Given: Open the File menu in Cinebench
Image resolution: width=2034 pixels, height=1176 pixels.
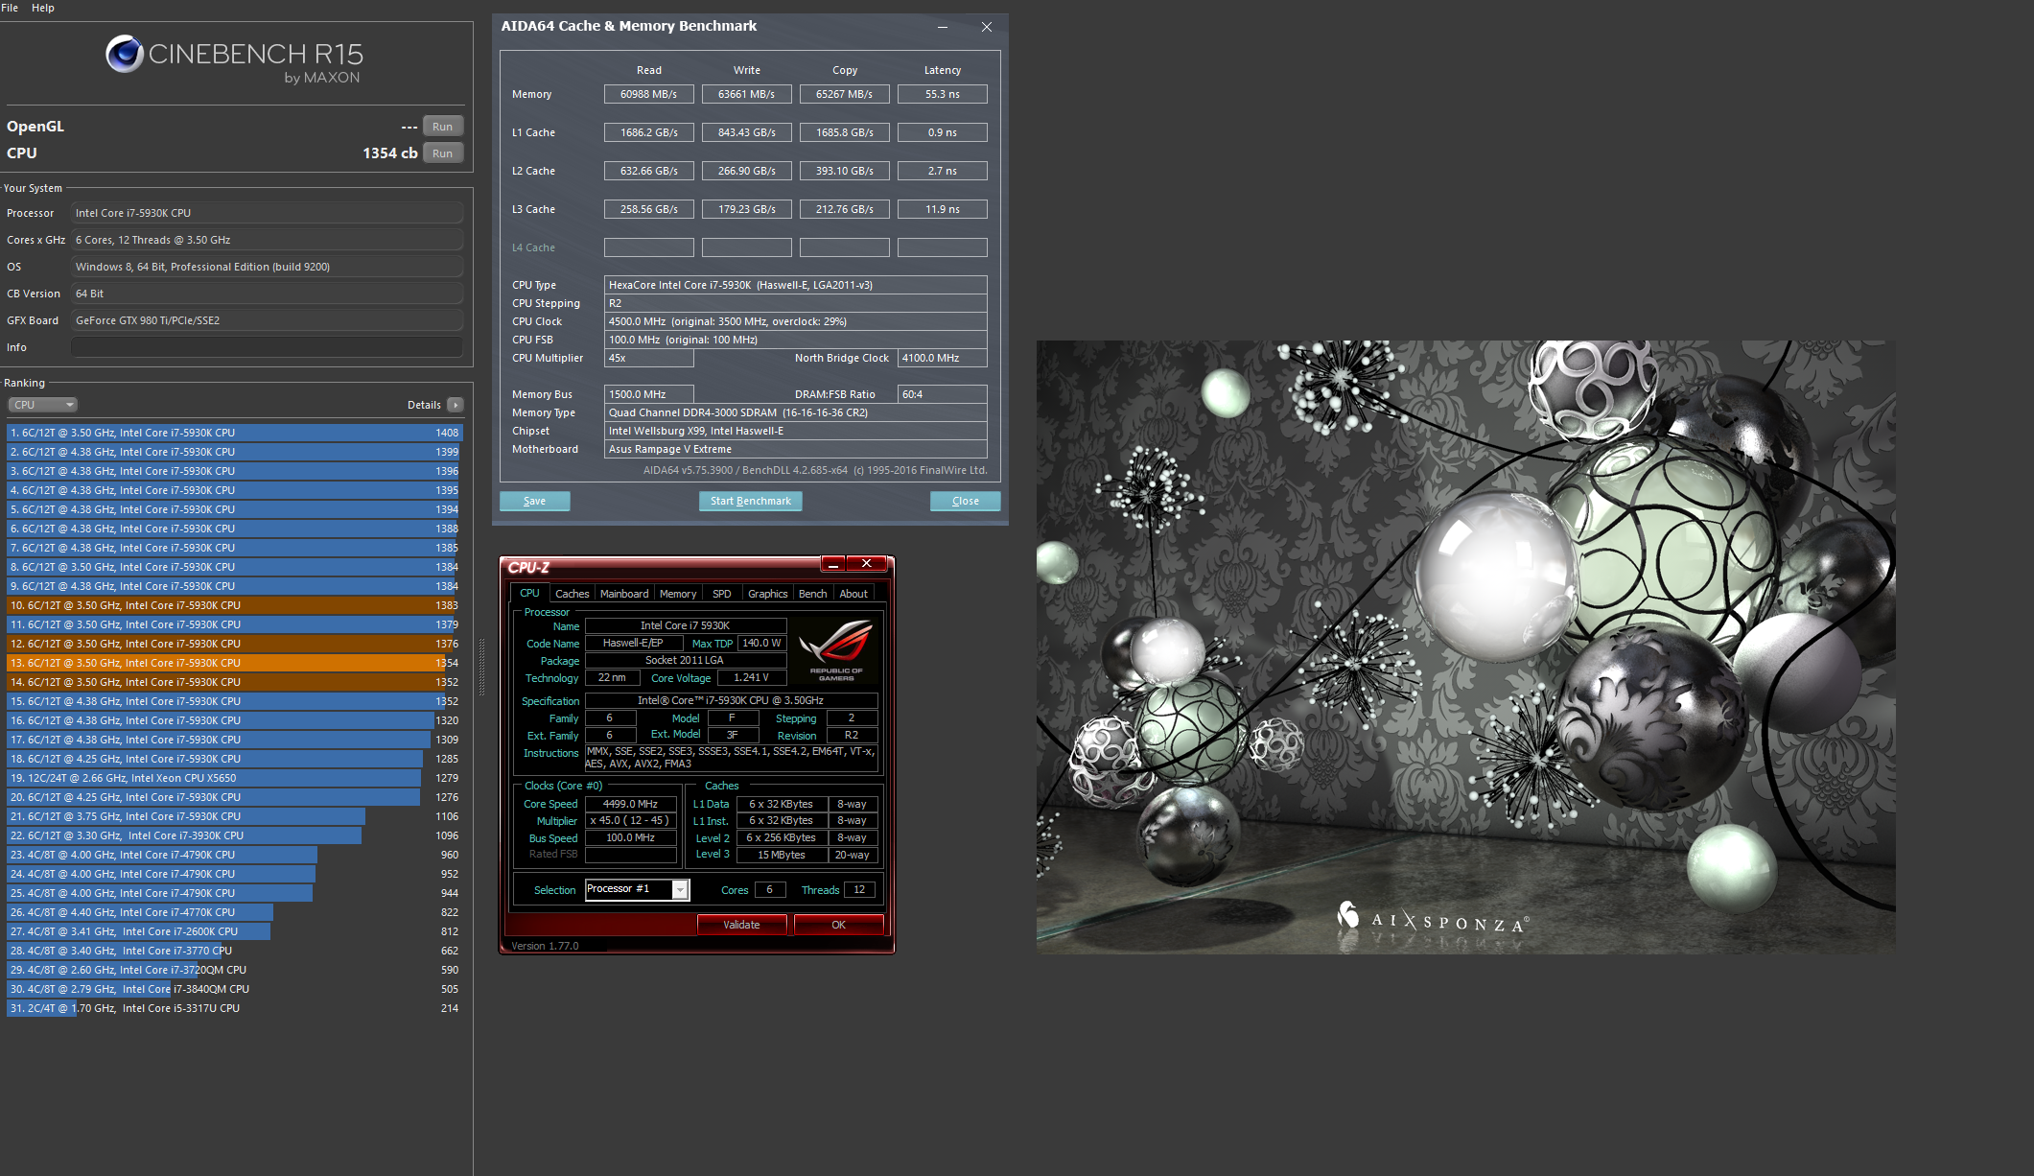Looking at the screenshot, I should pos(10,8).
